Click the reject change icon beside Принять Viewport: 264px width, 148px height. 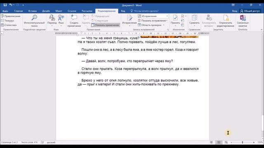point(182,16)
